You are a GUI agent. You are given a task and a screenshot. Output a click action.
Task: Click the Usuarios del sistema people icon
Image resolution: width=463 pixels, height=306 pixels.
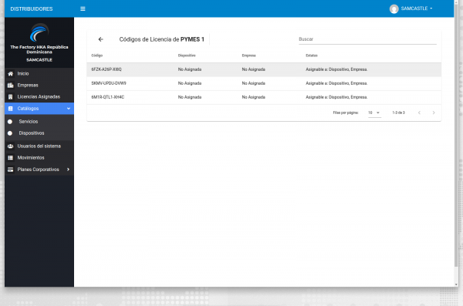[10, 146]
